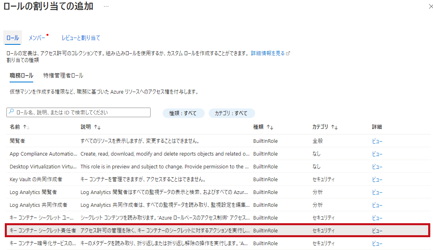This screenshot has width=433, height=250.
Task: Open the 詳細情報を見る link
Action: coord(268,53)
